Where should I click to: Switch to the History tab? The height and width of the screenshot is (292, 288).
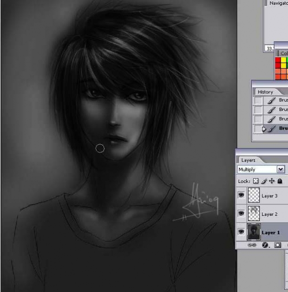click(x=265, y=92)
